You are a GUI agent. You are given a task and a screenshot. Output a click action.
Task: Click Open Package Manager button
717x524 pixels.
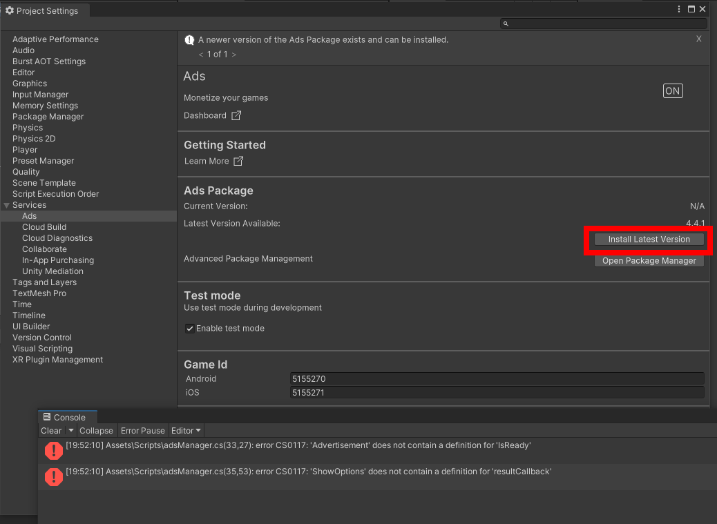(649, 261)
